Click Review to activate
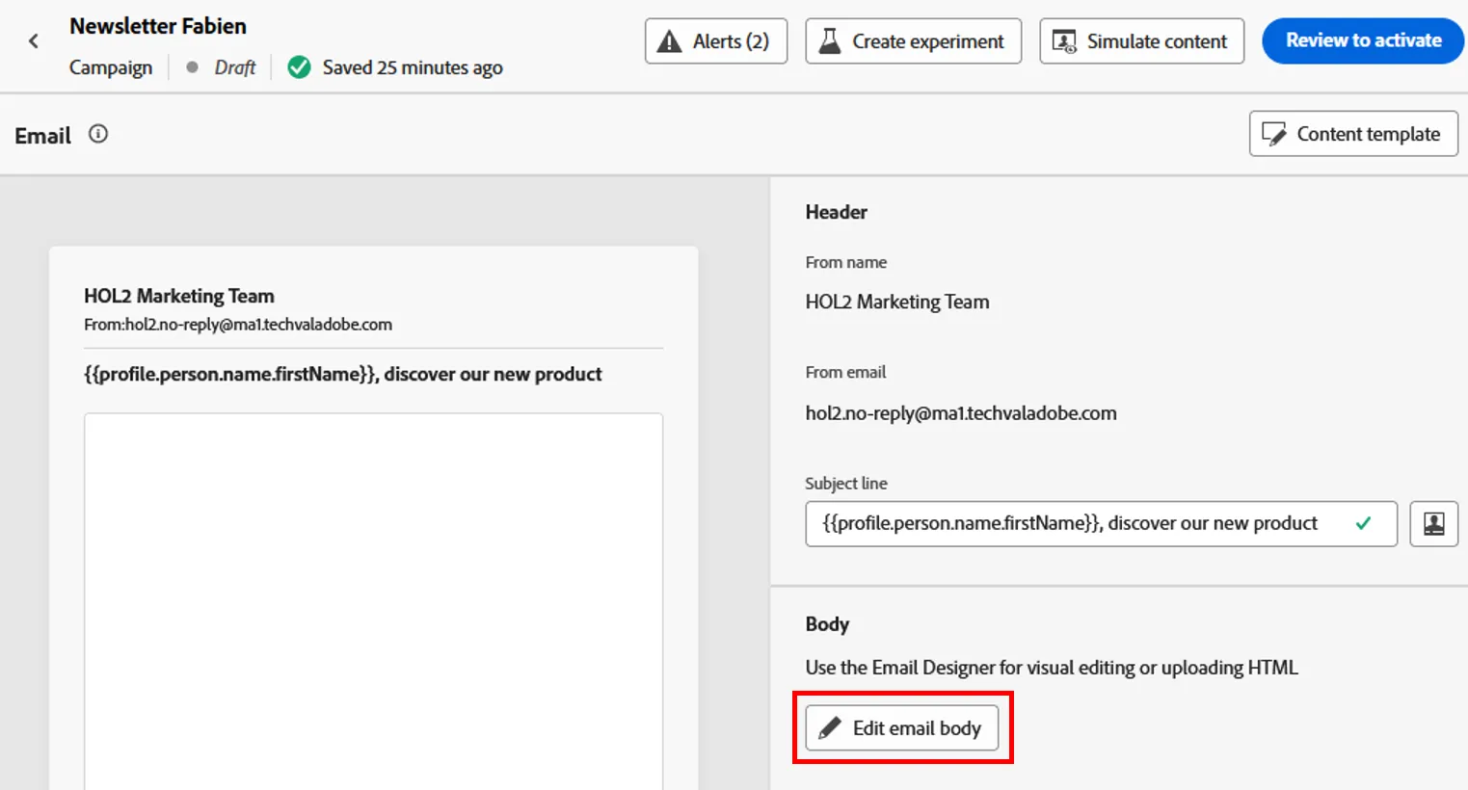The width and height of the screenshot is (1468, 790). click(x=1363, y=40)
